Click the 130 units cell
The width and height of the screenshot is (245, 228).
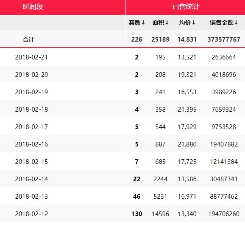tap(137, 214)
